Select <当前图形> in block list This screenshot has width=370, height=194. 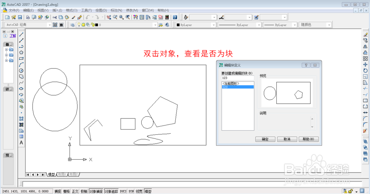[x=238, y=84]
